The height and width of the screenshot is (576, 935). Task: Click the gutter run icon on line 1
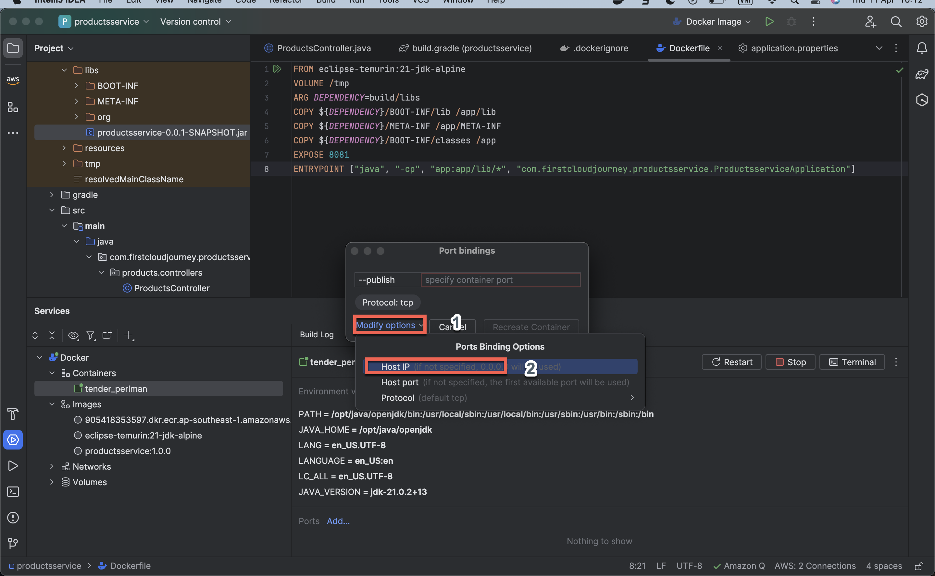pyautogui.click(x=277, y=69)
